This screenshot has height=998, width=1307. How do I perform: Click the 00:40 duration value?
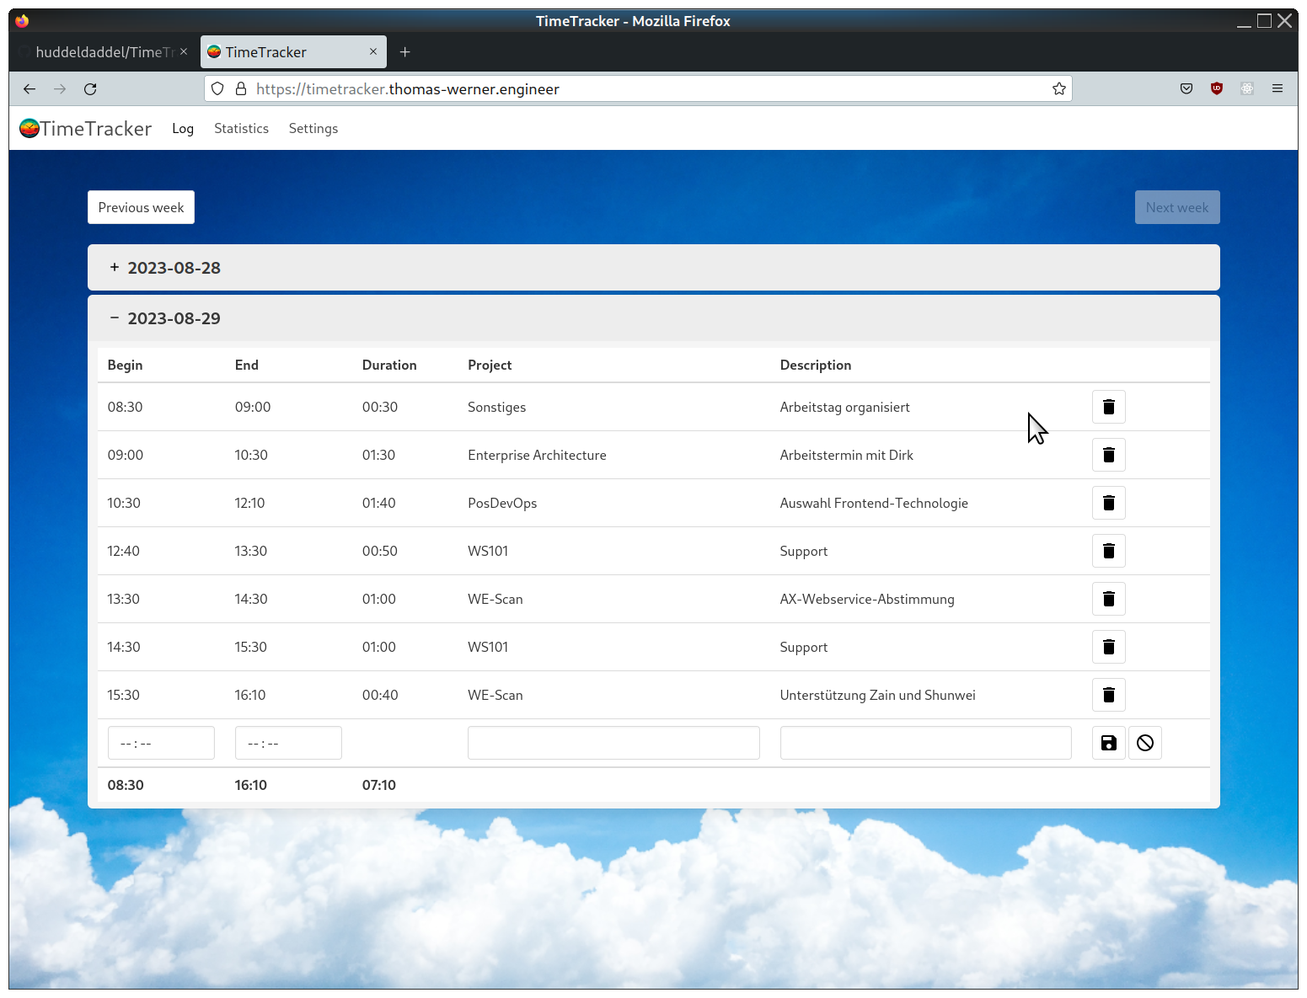[x=380, y=695]
